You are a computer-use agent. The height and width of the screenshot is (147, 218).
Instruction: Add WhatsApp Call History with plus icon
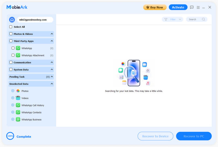tap(13, 105)
